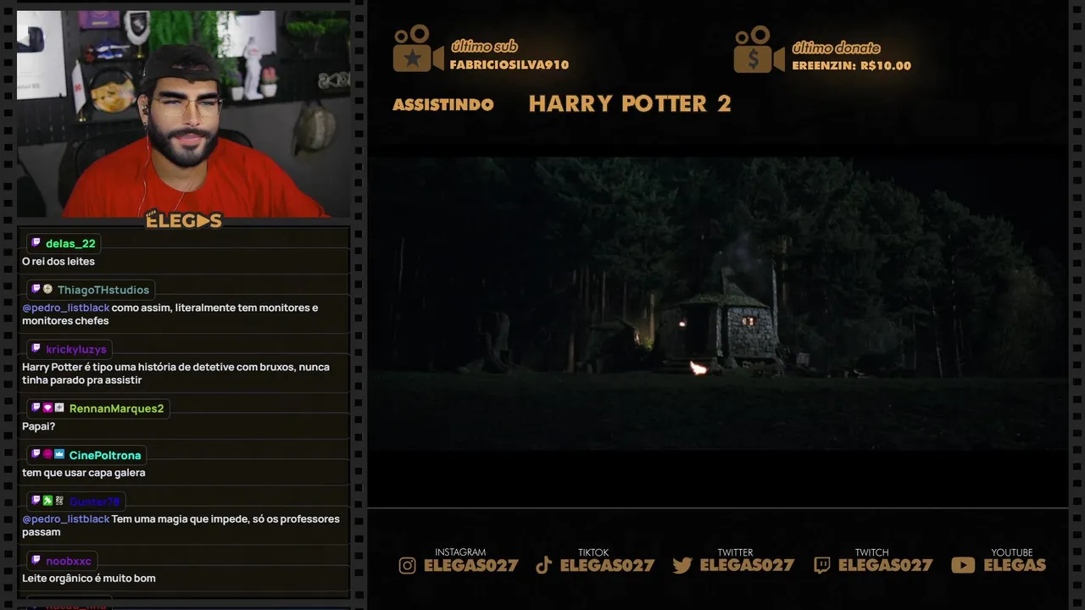Click the ELEGAS027 Instagram handle
This screenshot has width=1085, height=610.
(x=471, y=565)
